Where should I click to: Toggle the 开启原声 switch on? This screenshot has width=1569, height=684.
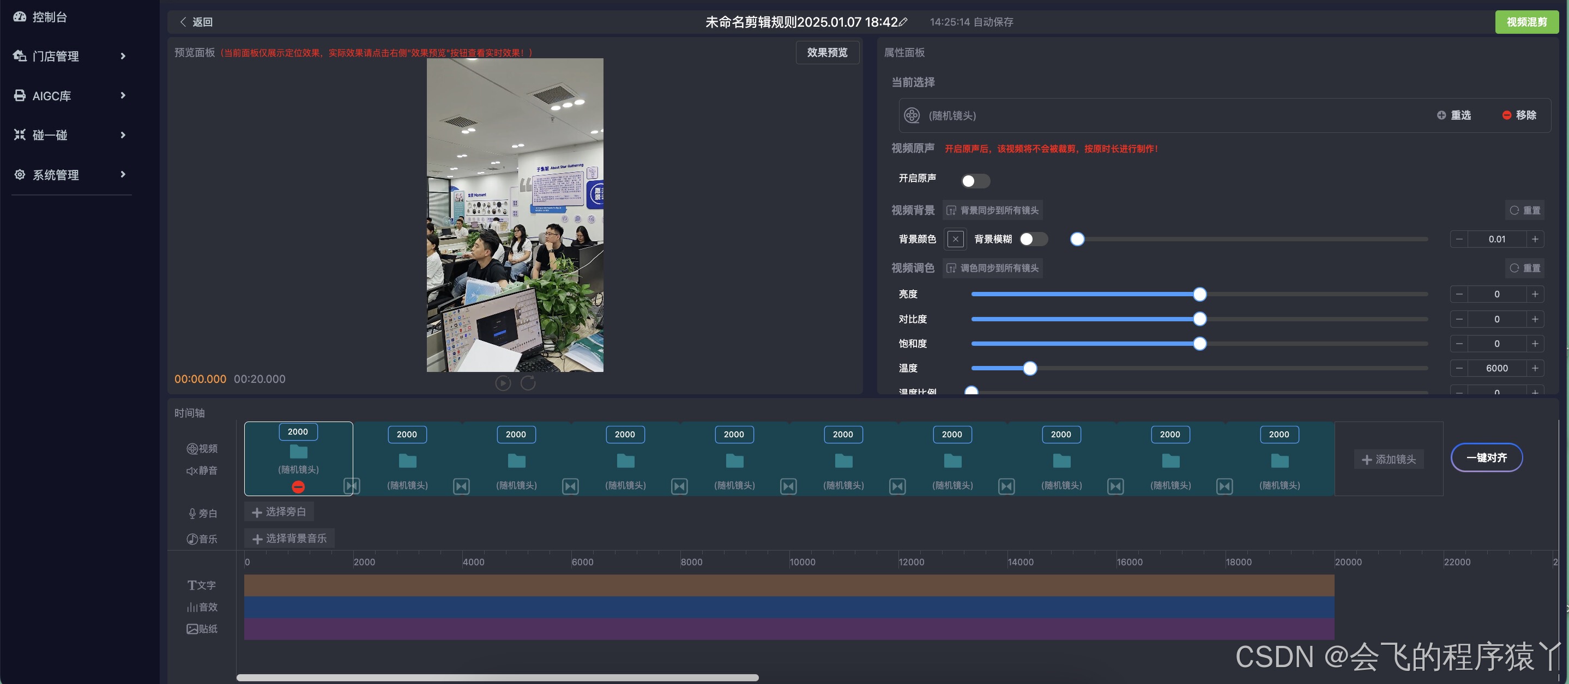tap(975, 181)
